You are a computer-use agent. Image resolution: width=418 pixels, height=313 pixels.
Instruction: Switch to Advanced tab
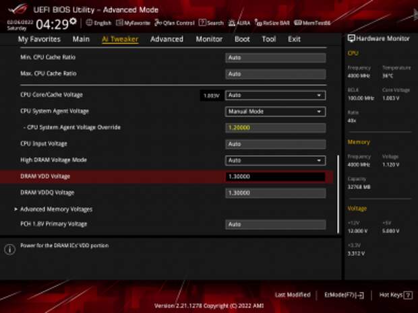(x=167, y=39)
